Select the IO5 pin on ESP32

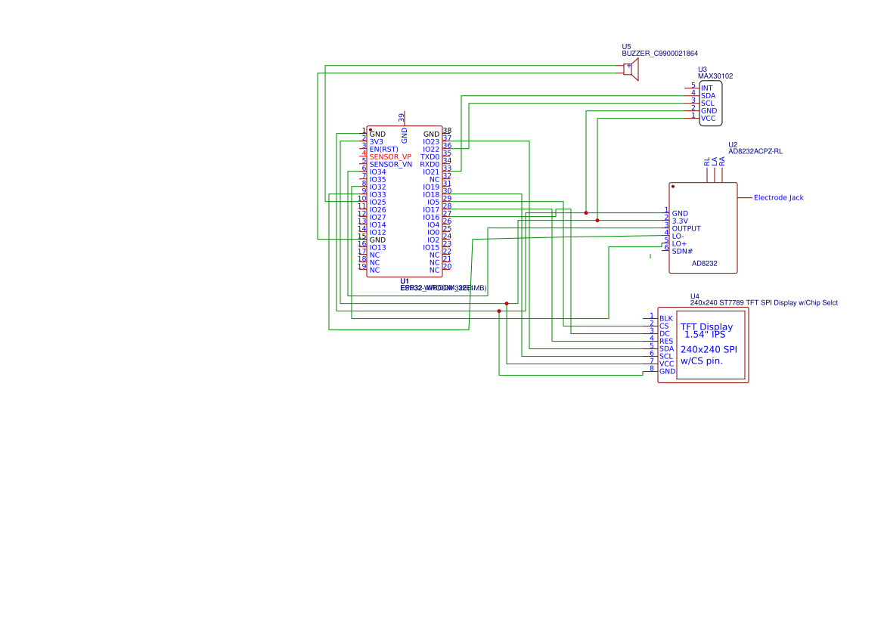tap(433, 203)
